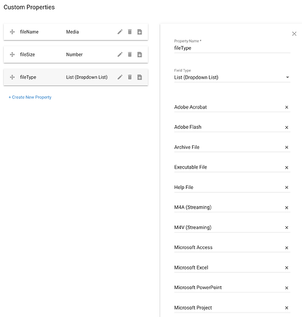Click the Property Name input field

click(x=232, y=48)
